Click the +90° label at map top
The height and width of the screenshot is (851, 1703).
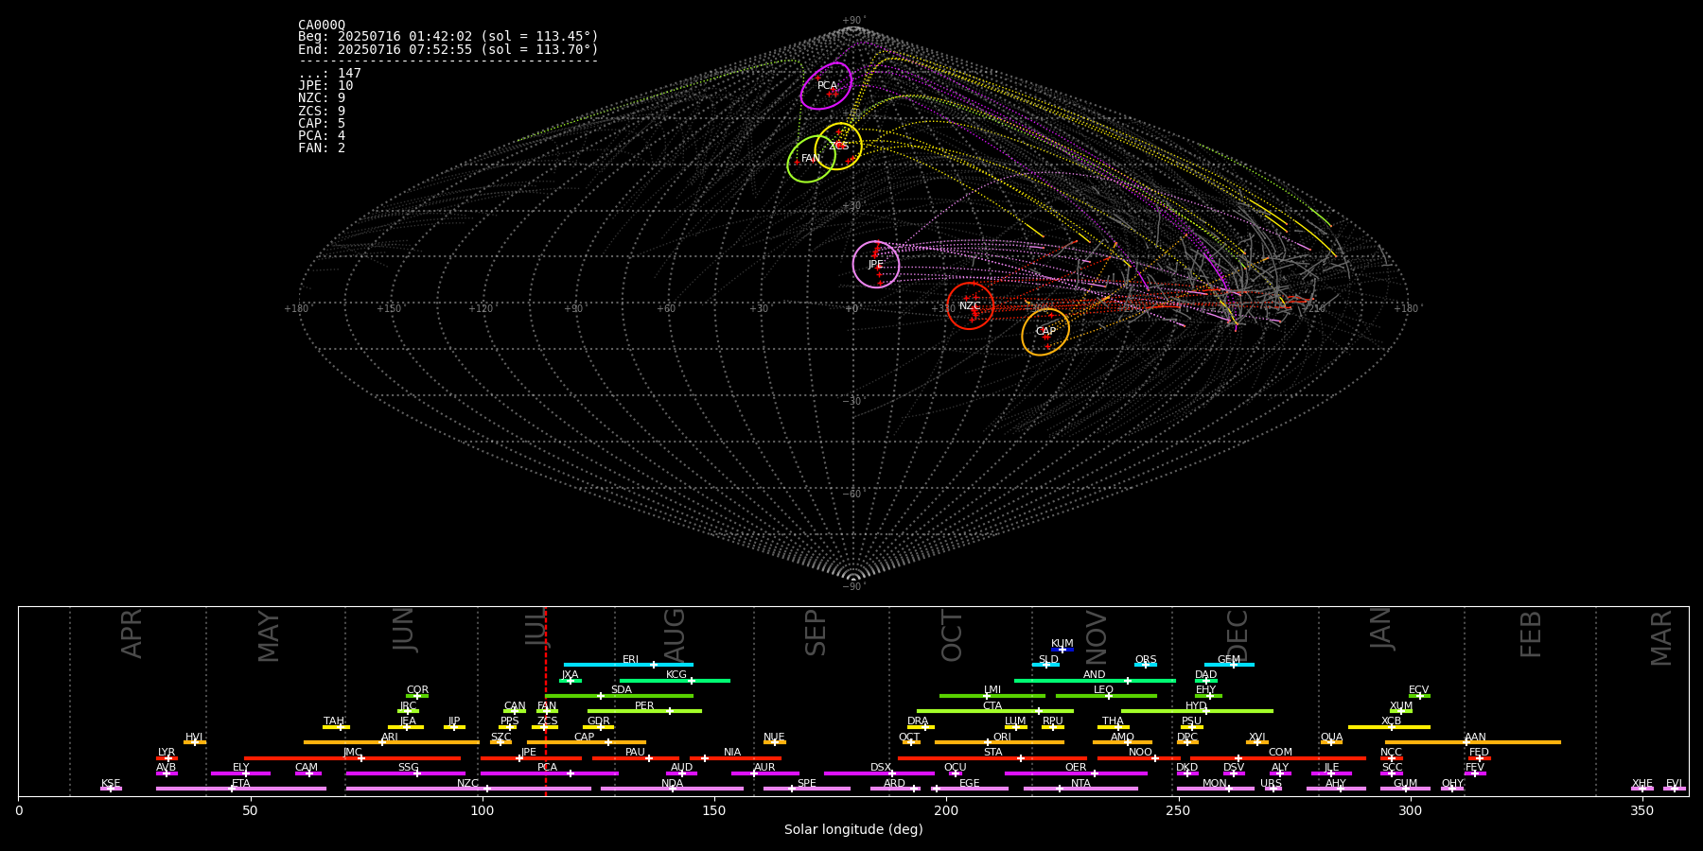coord(853,21)
